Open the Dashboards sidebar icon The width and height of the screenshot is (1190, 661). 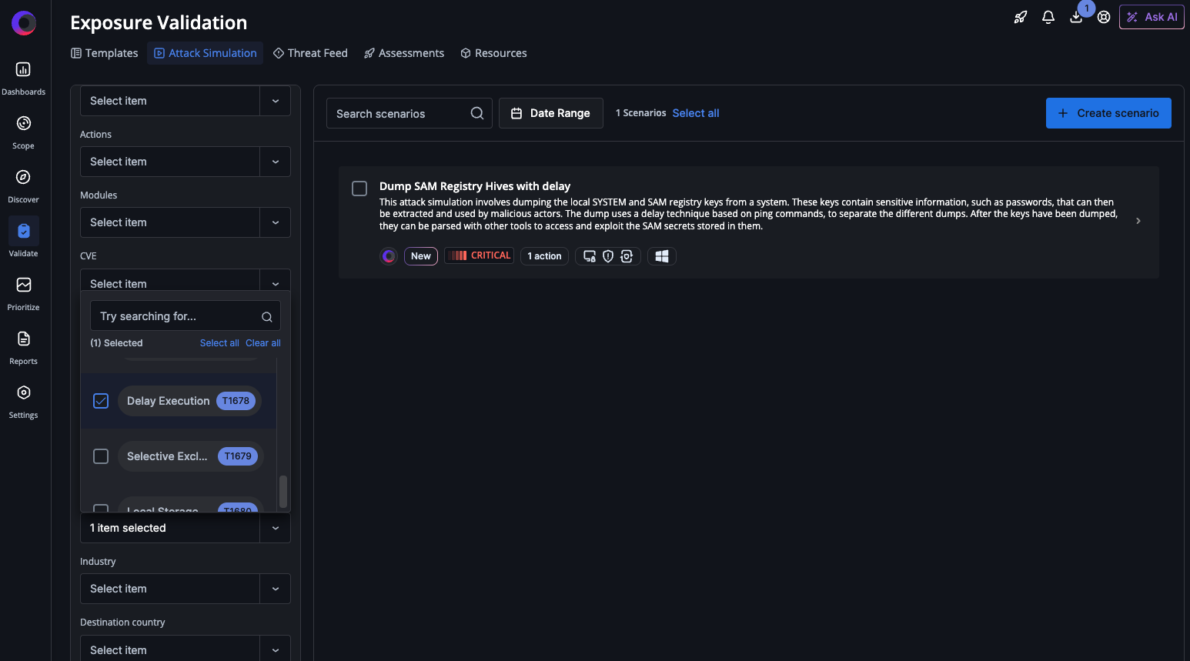pos(23,70)
